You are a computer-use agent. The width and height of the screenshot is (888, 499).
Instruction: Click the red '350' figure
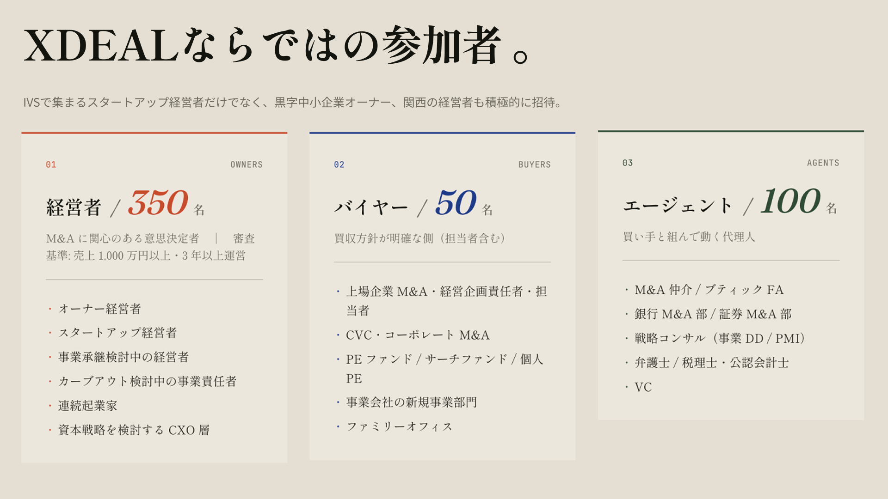pos(158,202)
